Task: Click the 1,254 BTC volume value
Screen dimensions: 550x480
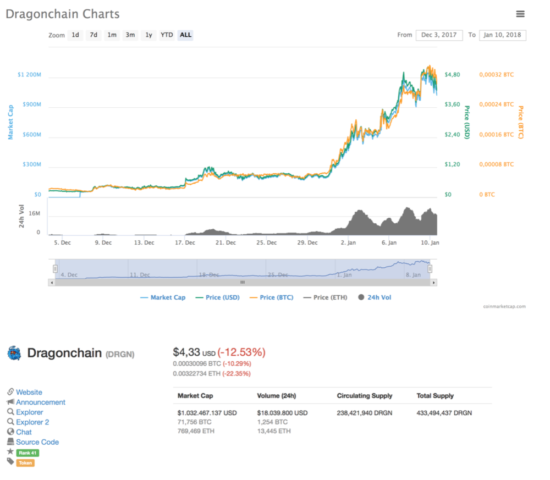Action: coord(272,422)
